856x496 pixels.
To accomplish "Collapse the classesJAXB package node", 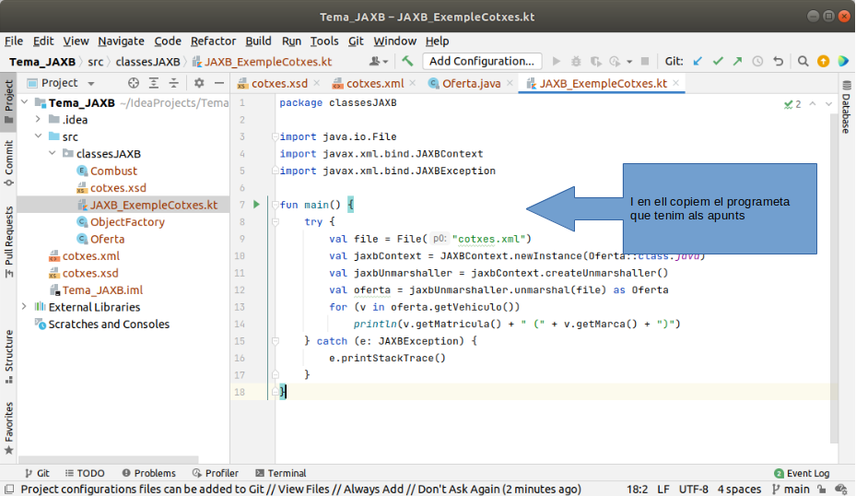I will click(53, 153).
